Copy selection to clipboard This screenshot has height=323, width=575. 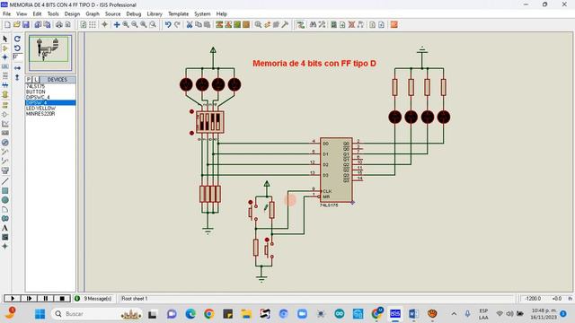(x=199, y=24)
